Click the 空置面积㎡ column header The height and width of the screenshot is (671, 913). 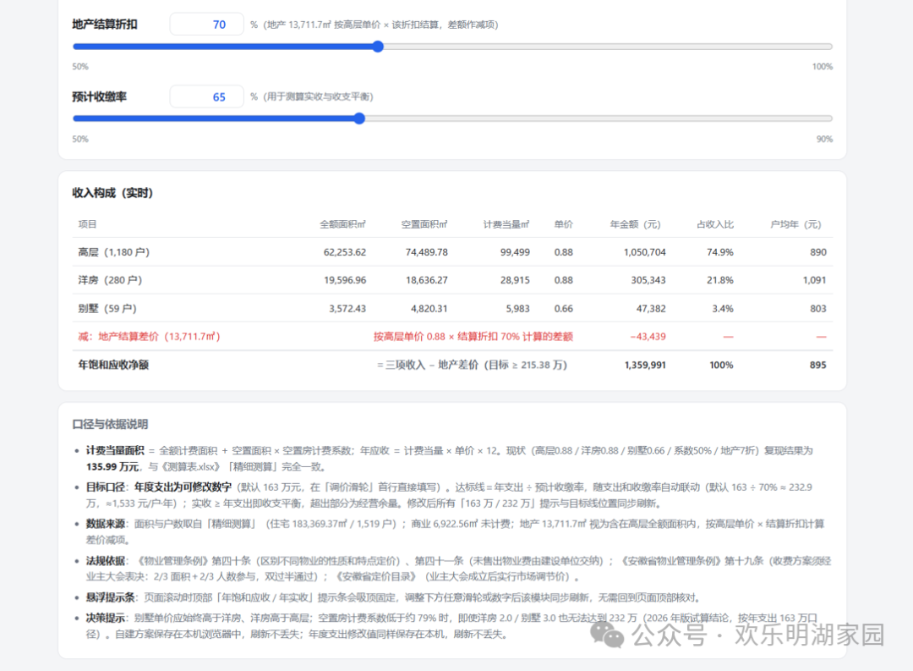424,224
